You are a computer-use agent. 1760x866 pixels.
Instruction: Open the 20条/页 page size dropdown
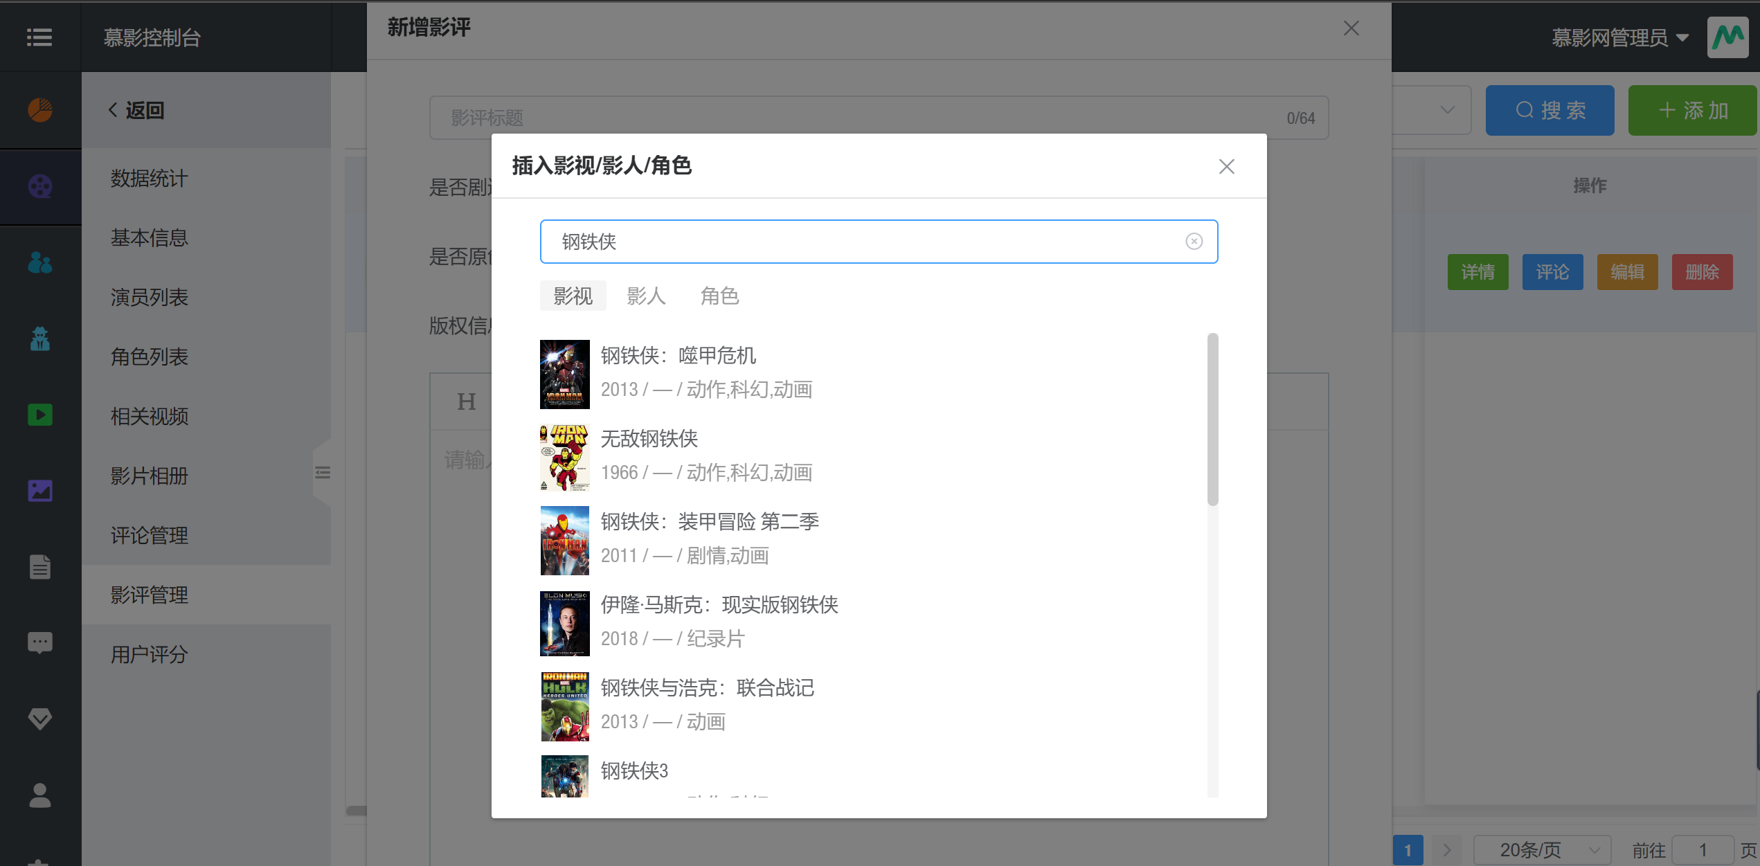tap(1542, 849)
